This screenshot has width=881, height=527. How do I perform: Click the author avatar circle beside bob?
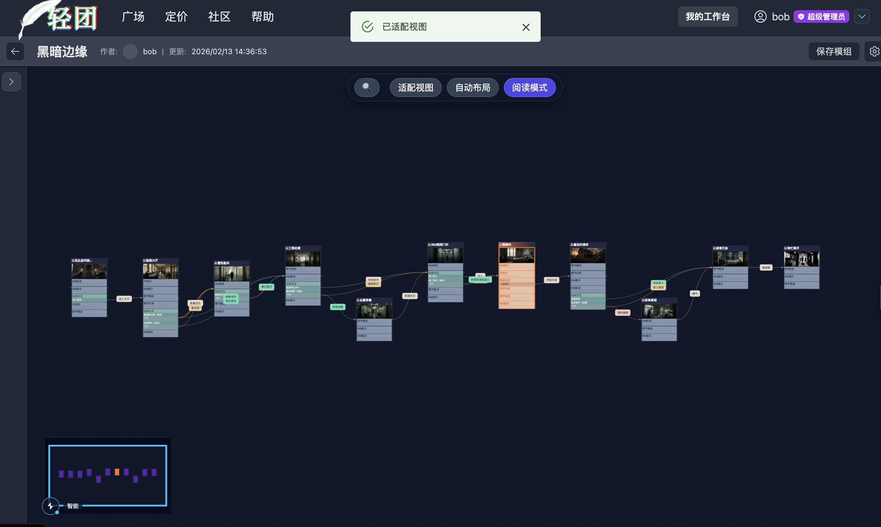click(130, 51)
